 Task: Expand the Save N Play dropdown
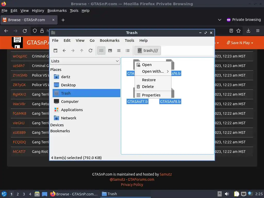[240, 43]
